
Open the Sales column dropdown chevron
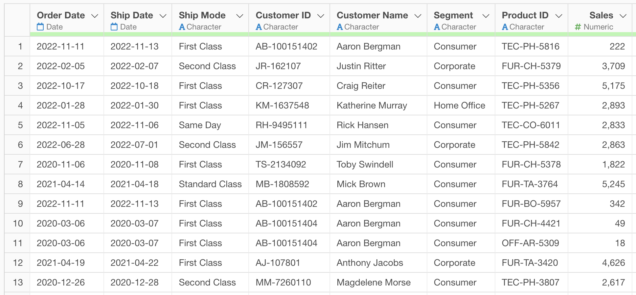tap(623, 16)
